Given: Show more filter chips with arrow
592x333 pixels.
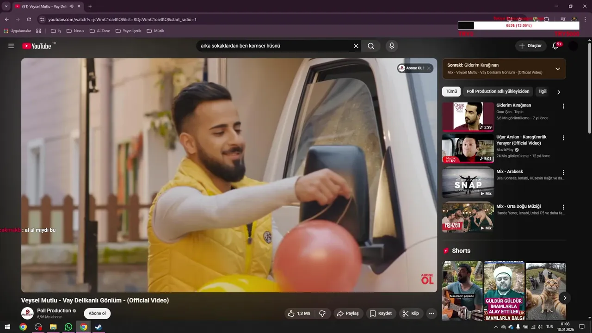Looking at the screenshot, I should point(558,92).
